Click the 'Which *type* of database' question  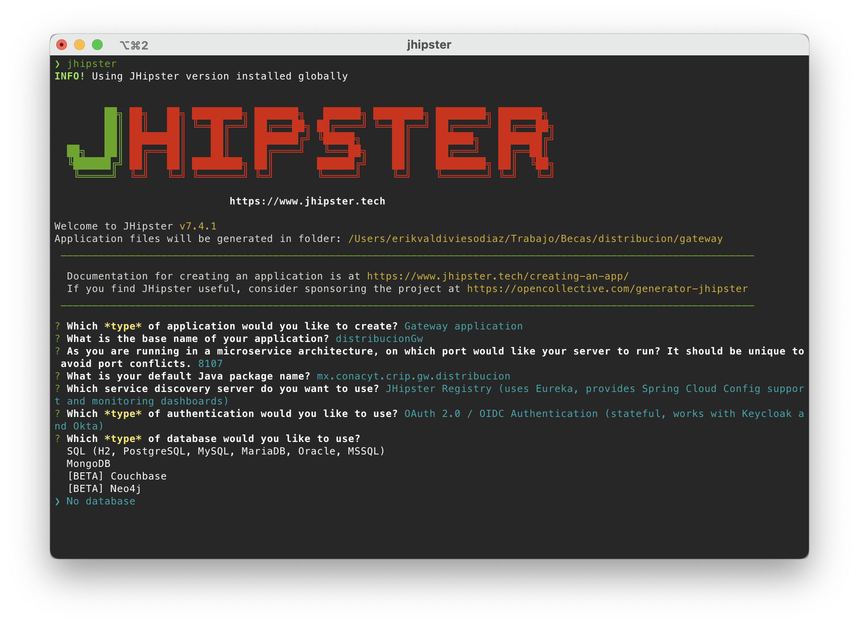(x=213, y=439)
